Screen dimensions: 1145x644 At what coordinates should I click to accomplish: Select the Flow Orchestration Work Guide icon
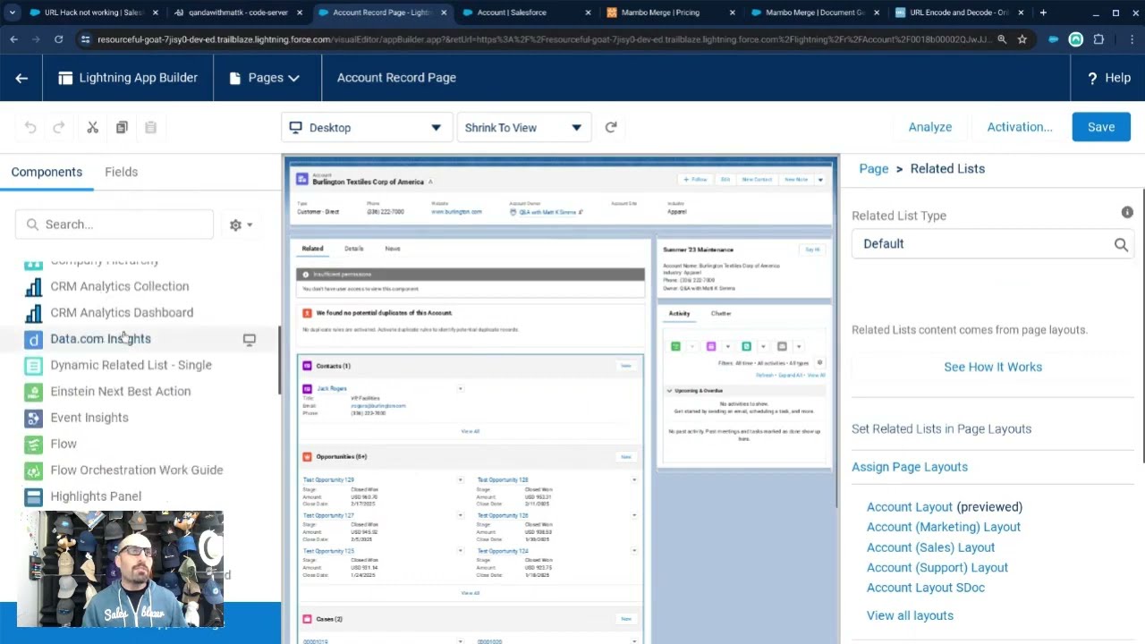33,470
